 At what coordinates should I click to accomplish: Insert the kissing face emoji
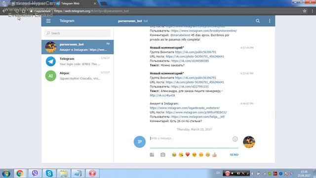click(x=181, y=155)
